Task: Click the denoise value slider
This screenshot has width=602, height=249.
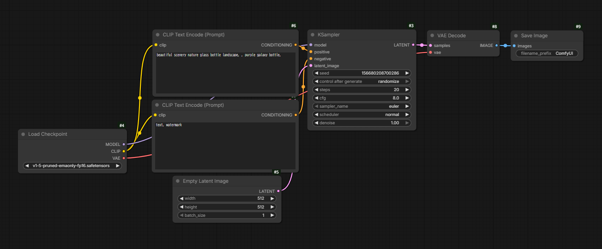Action: pyautogui.click(x=362, y=123)
